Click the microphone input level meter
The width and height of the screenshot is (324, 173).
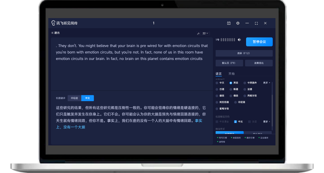pos(228,40)
